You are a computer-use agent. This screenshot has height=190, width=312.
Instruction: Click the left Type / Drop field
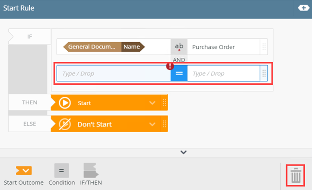point(114,73)
